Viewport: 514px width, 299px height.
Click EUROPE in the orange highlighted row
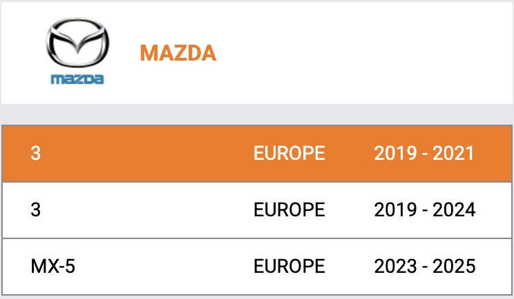pos(289,153)
